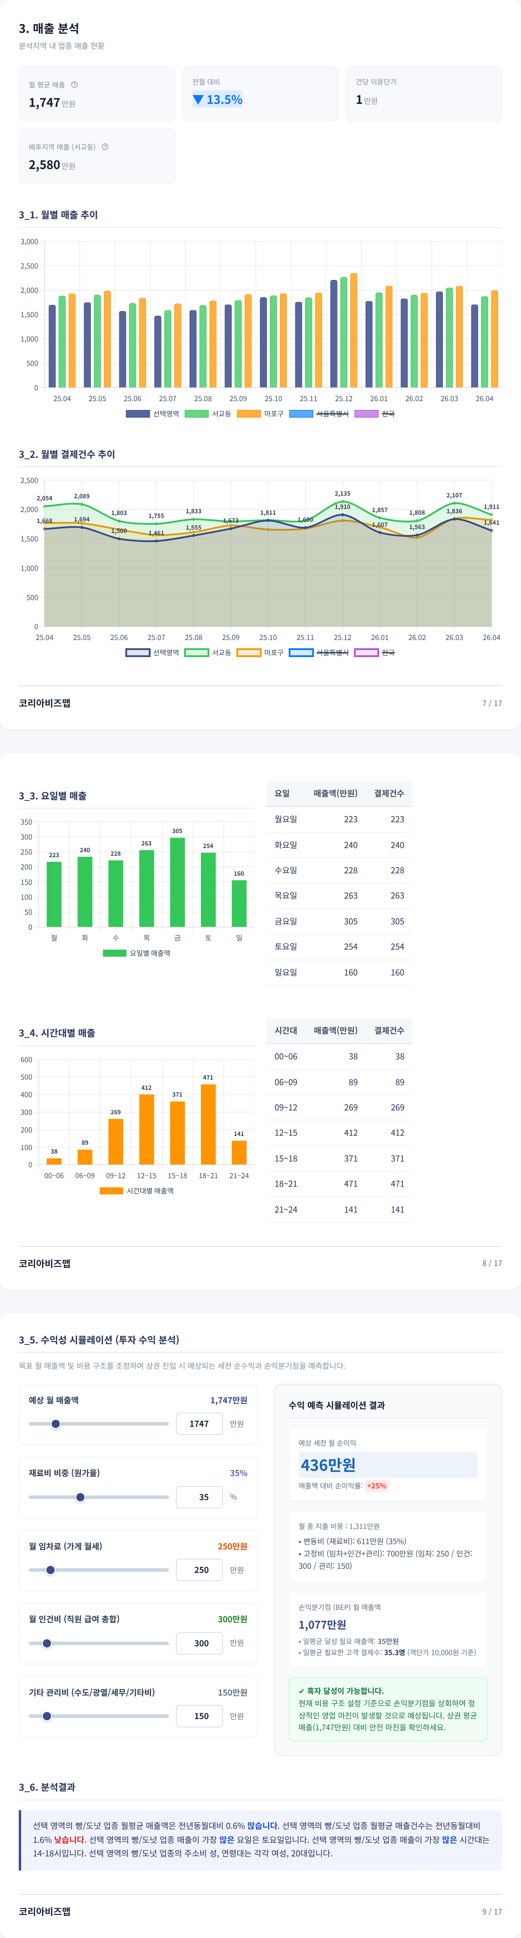Image resolution: width=521 pixels, height=1938 pixels.
Task: Show 서울특별시 series in the monthly sales bar chart
Action: point(319,414)
